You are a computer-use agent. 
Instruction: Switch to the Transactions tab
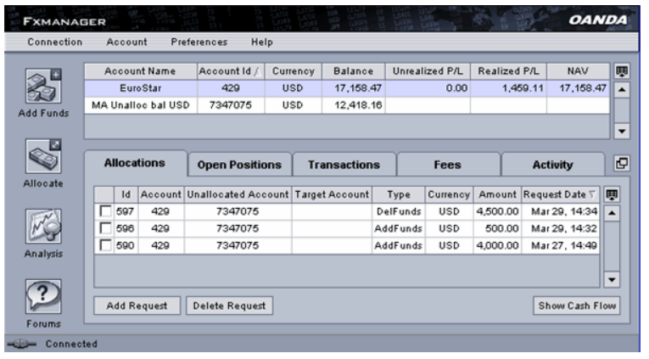[344, 165]
